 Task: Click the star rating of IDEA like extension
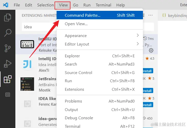pyautogui.click(x=151, y=98)
